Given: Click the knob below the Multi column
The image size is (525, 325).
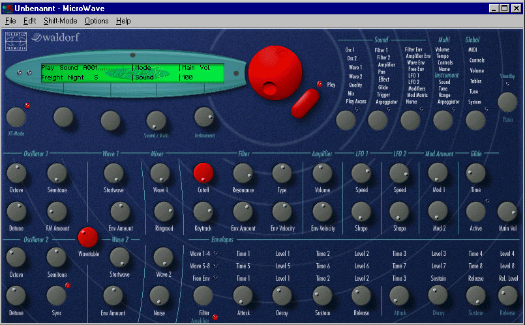Looking at the screenshot, I should tap(443, 120).
